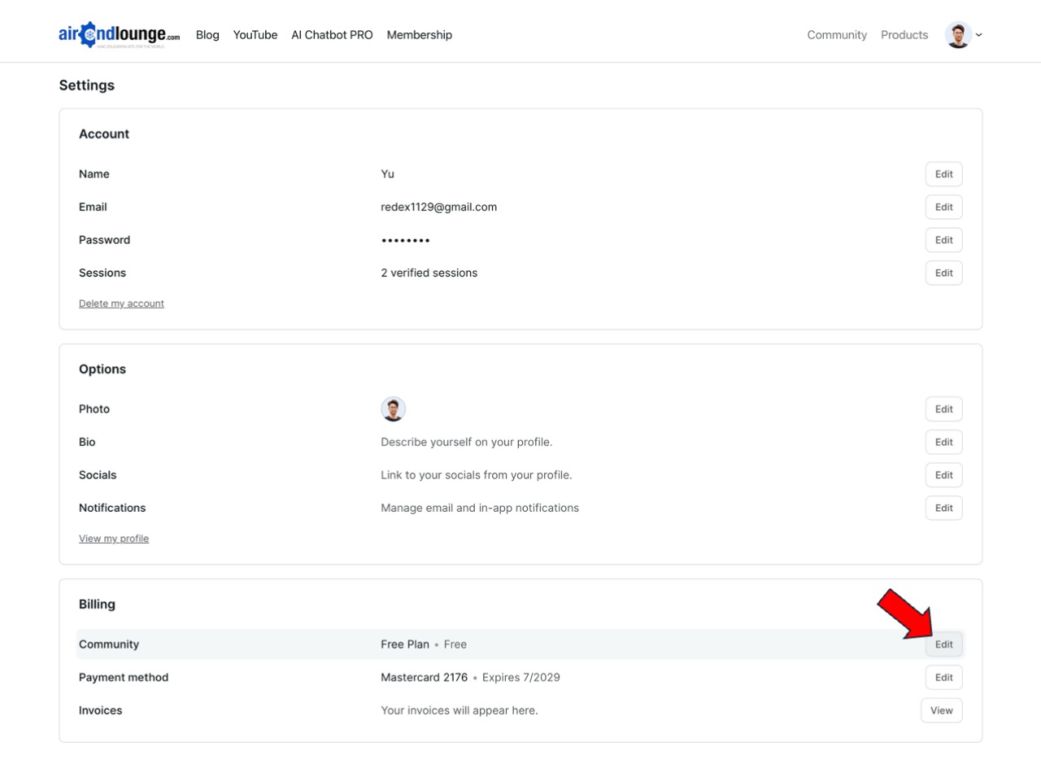Edit the Email address
The height and width of the screenshot is (781, 1041).
[943, 207]
